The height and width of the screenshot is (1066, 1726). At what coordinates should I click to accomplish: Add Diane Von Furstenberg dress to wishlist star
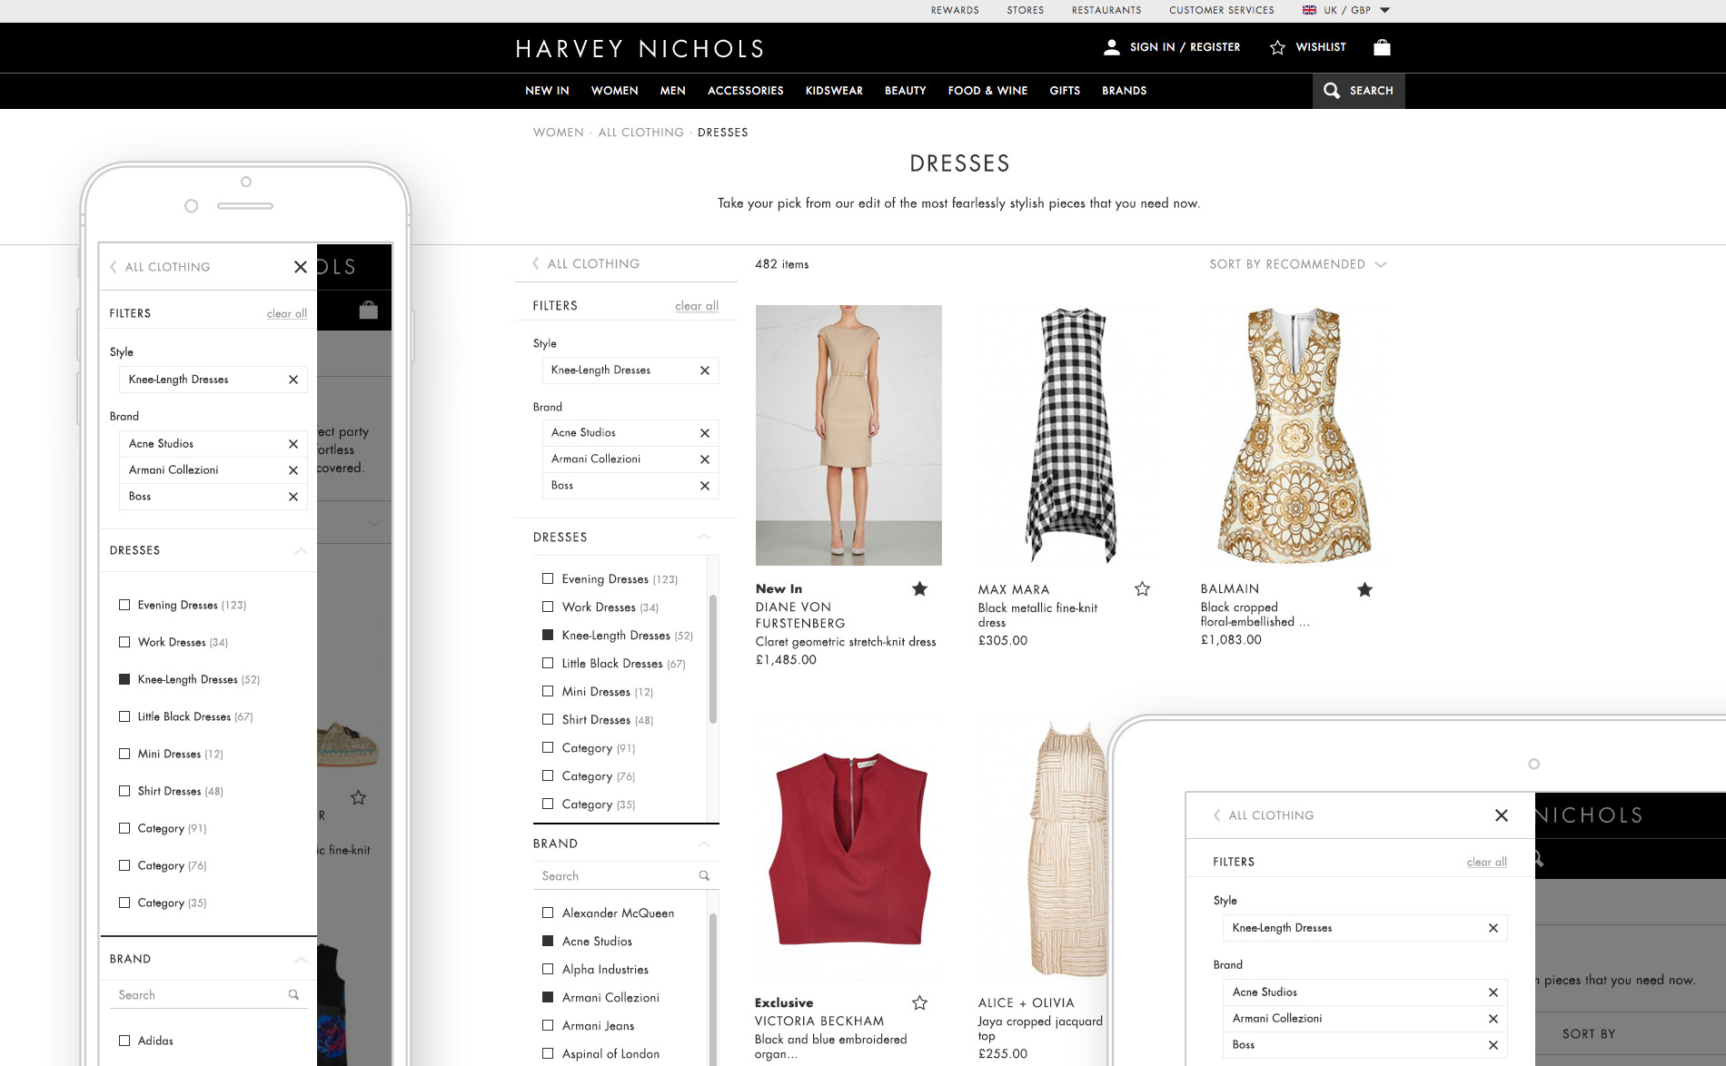point(919,588)
